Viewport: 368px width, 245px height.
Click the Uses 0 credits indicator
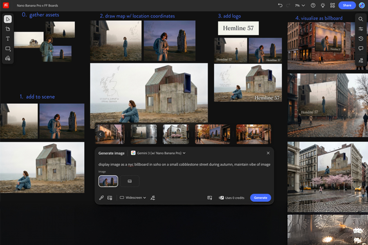(x=231, y=198)
